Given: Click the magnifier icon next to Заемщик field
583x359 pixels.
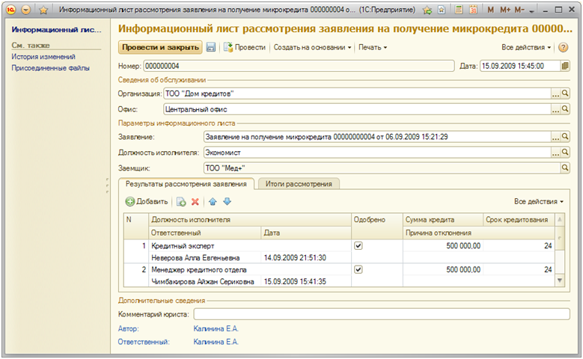Looking at the screenshot, I should [x=565, y=168].
